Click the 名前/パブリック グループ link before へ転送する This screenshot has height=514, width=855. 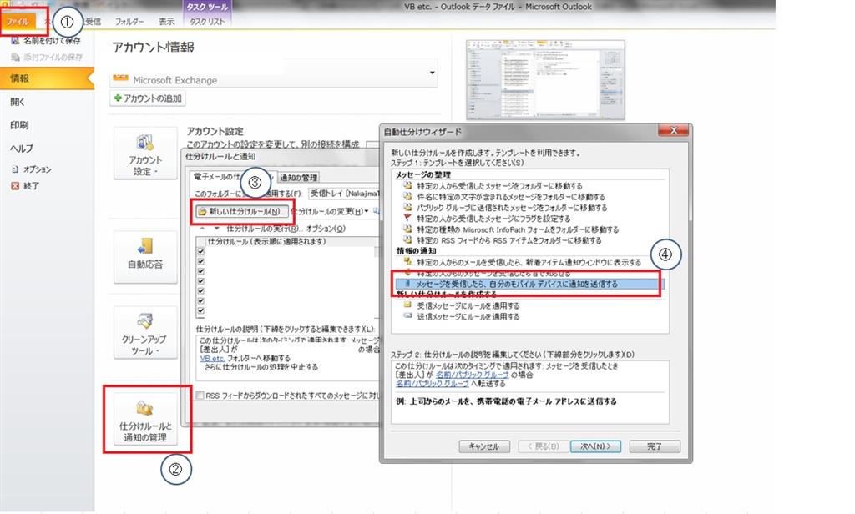pyautogui.click(x=433, y=384)
